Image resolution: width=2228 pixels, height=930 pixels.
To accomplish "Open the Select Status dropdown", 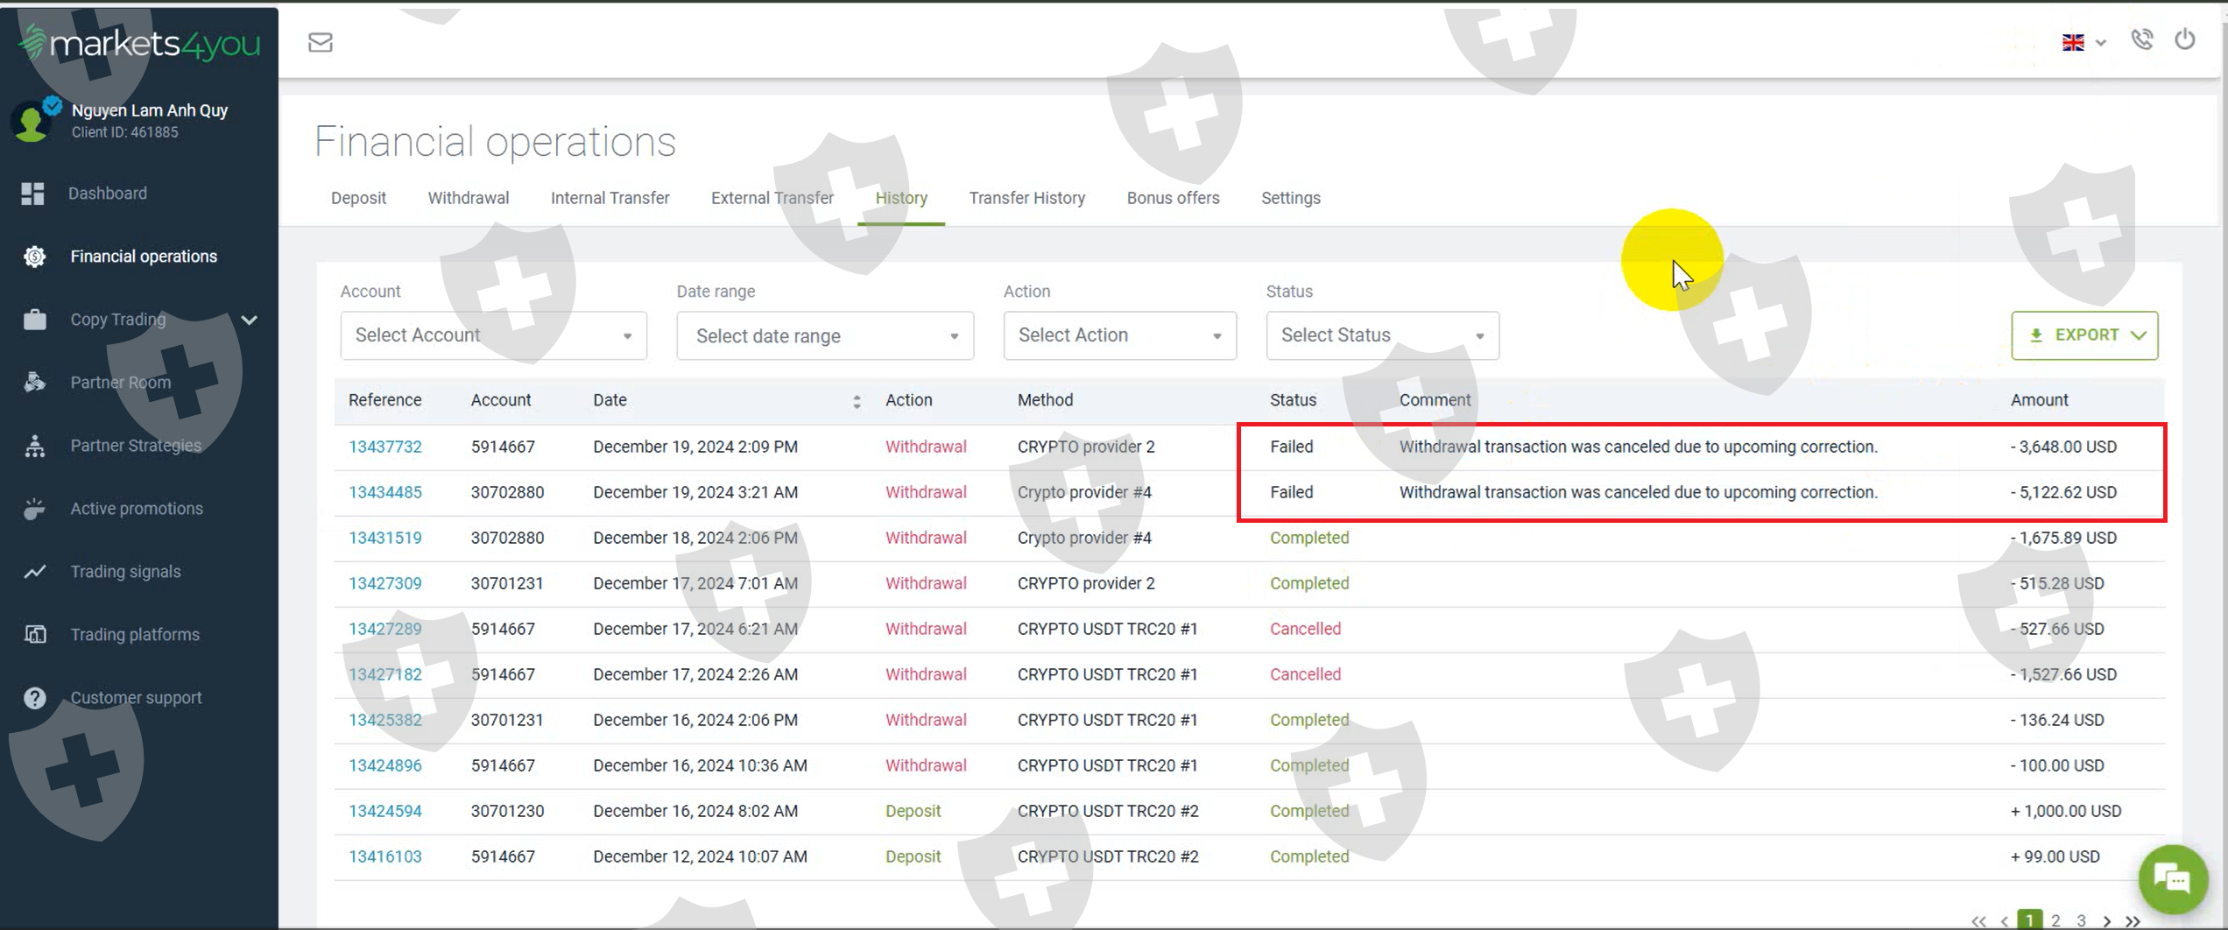I will click(1383, 335).
